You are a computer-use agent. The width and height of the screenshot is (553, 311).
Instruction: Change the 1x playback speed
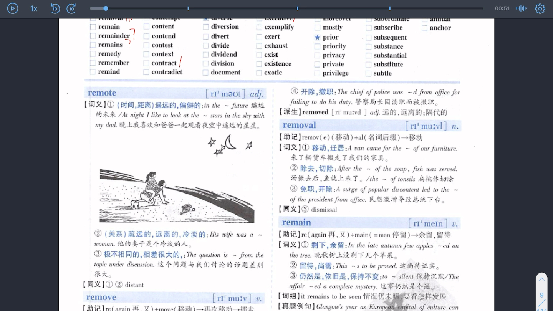click(x=34, y=8)
